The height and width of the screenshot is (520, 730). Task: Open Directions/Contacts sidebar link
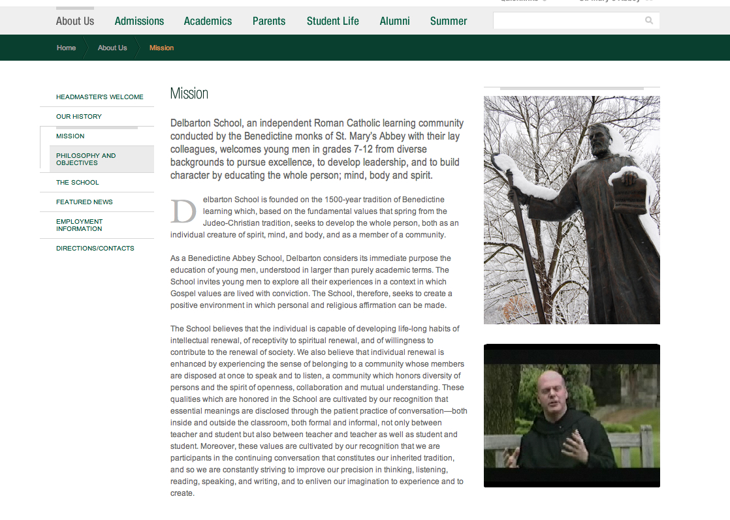tap(95, 249)
